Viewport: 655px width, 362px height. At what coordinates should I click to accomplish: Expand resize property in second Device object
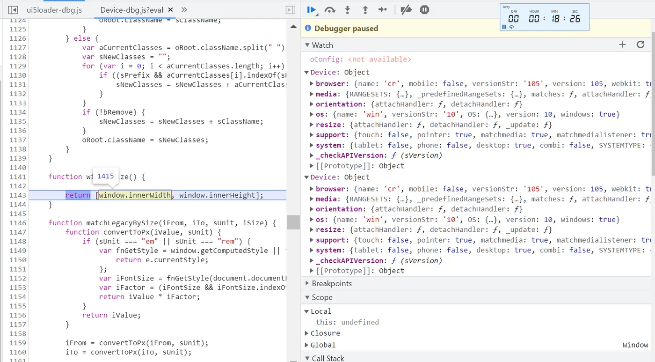312,229
